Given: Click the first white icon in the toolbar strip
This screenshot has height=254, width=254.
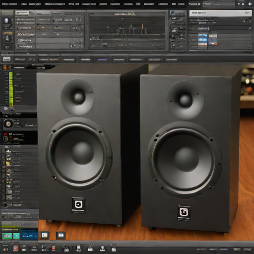Looking at the screenshot, I should pyautogui.click(x=7, y=59).
